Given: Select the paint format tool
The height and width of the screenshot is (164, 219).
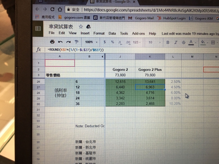Looking at the screenshot, I should coord(76,42).
